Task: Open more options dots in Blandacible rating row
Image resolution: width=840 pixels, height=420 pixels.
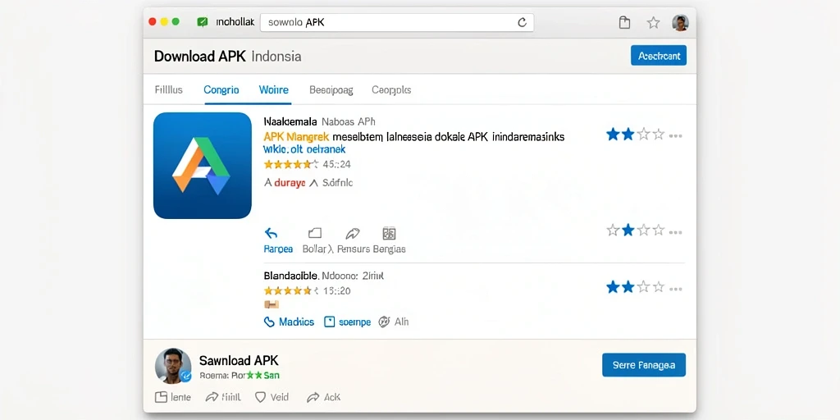Action: 676,289
